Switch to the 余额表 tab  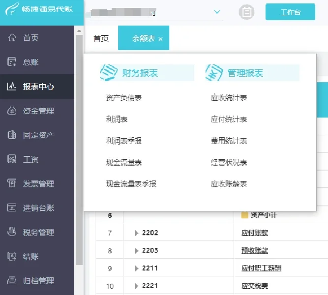(143, 38)
